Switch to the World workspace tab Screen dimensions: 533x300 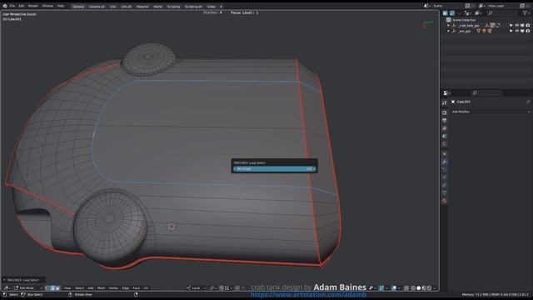(157, 7)
